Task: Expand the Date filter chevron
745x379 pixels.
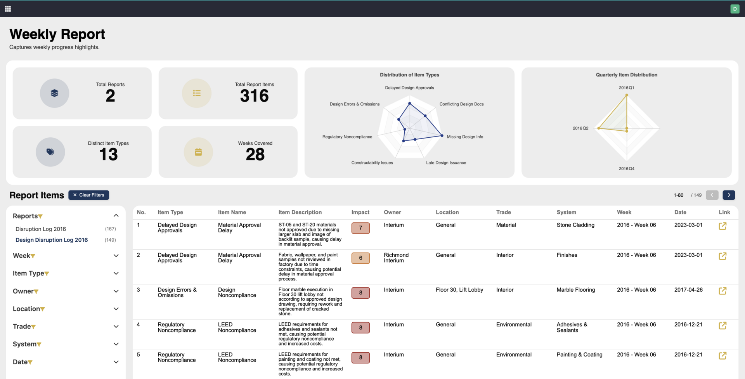Action: pyautogui.click(x=116, y=362)
